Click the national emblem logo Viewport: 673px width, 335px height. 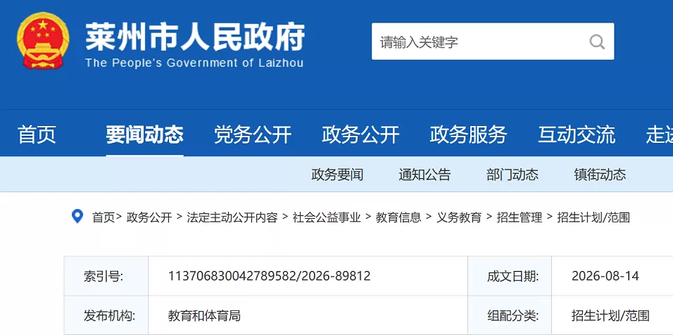coord(43,41)
